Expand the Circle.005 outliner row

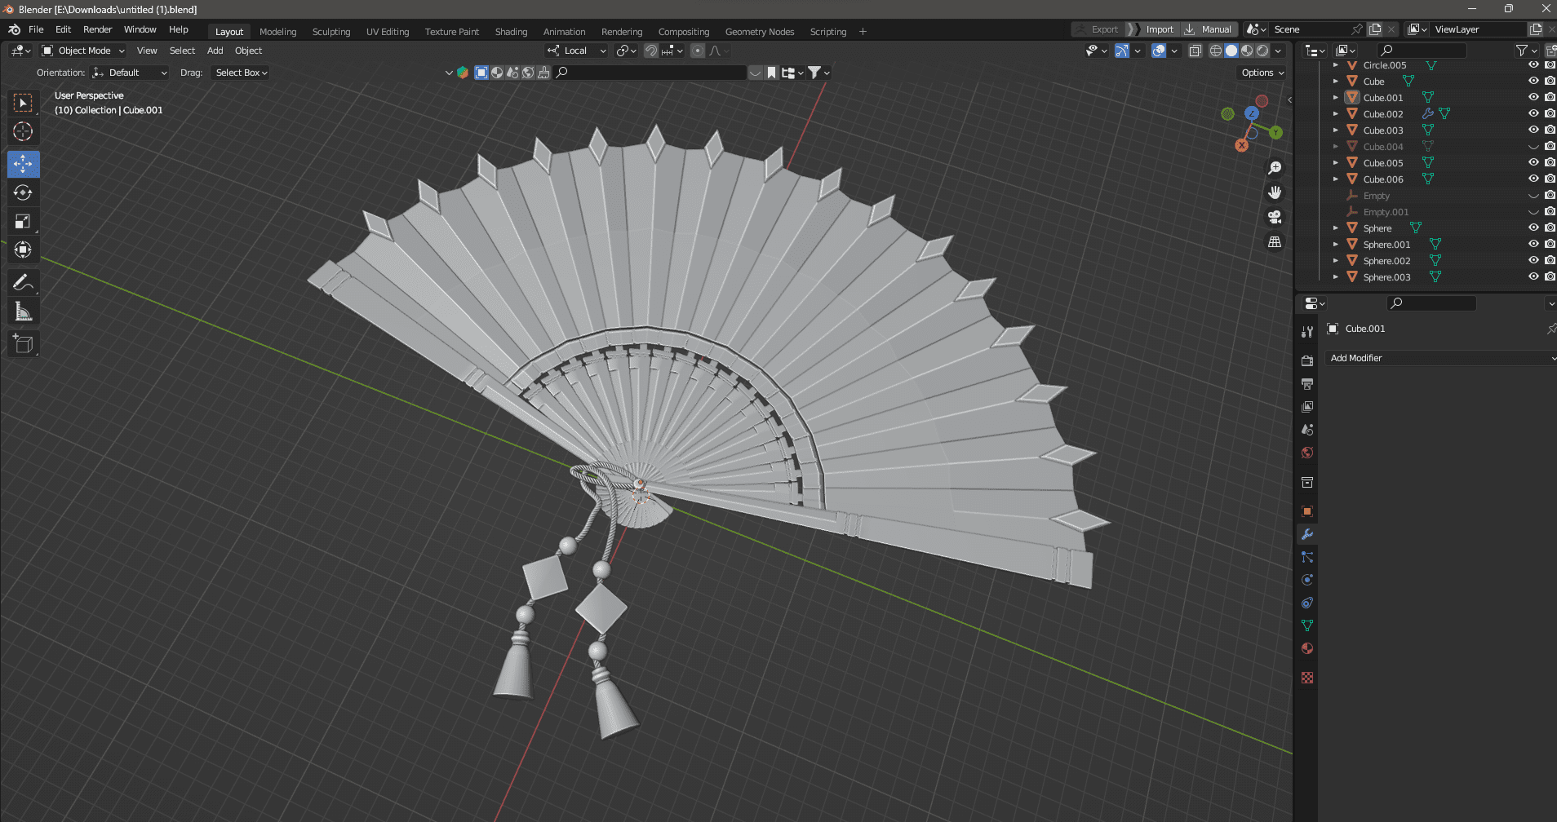tap(1335, 64)
